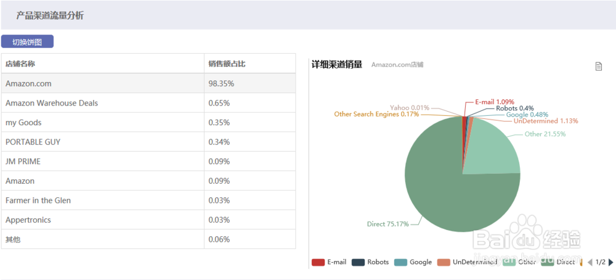Click the Robots 0.4% pie label
The height and width of the screenshot is (280, 616).
(514, 108)
